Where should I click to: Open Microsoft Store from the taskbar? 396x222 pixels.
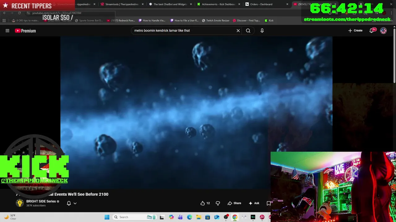tap(208, 217)
